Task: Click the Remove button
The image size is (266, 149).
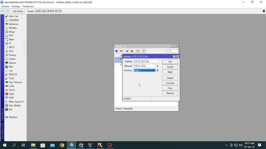Action: pos(170,93)
